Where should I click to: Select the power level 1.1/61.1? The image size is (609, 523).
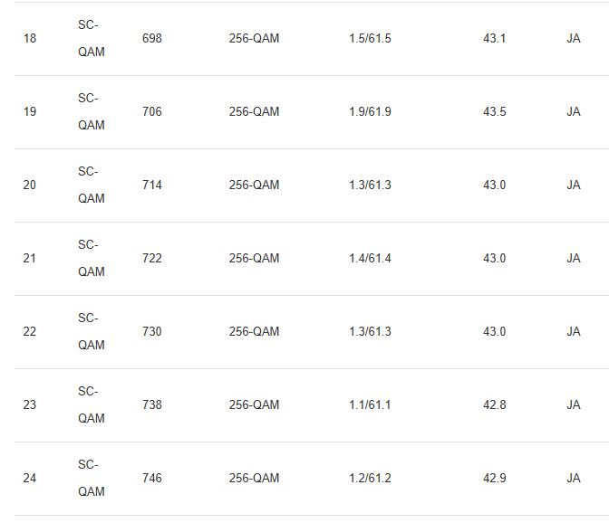click(x=370, y=405)
